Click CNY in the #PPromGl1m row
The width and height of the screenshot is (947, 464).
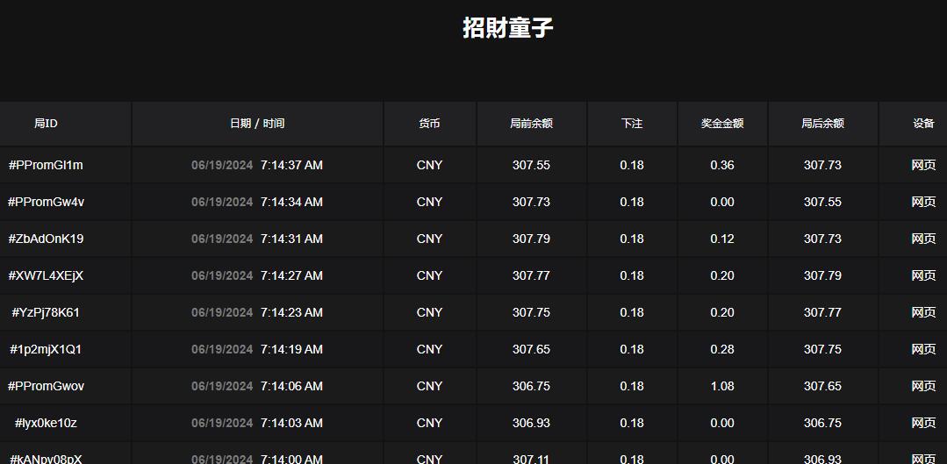[429, 165]
